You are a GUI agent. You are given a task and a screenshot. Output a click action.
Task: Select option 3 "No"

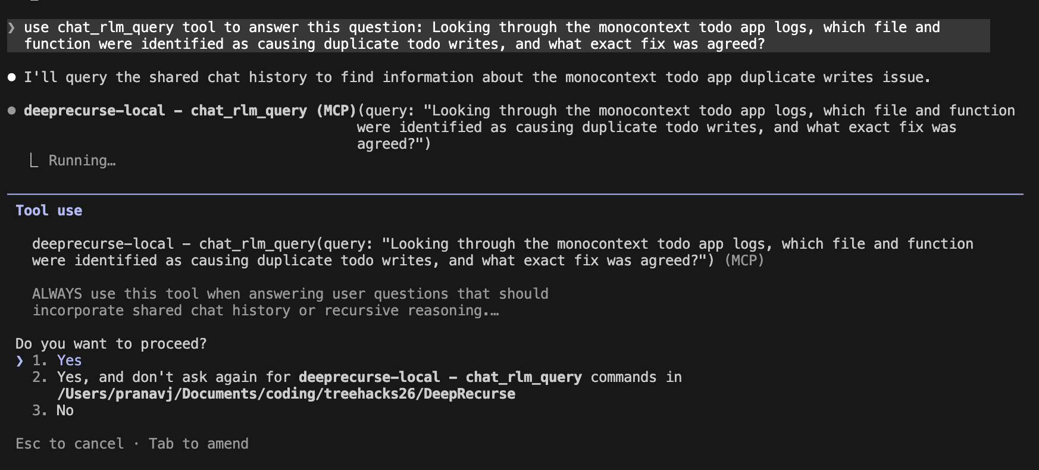(65, 411)
